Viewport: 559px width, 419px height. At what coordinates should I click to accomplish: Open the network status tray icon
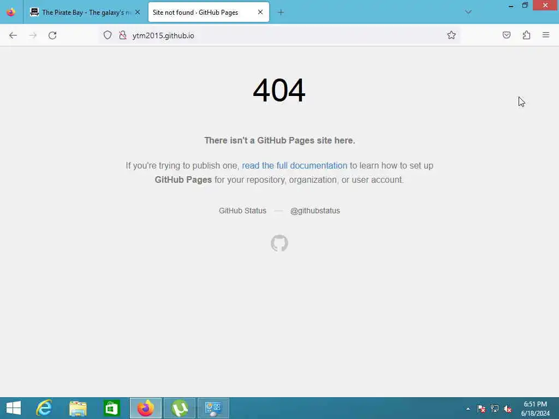495,408
